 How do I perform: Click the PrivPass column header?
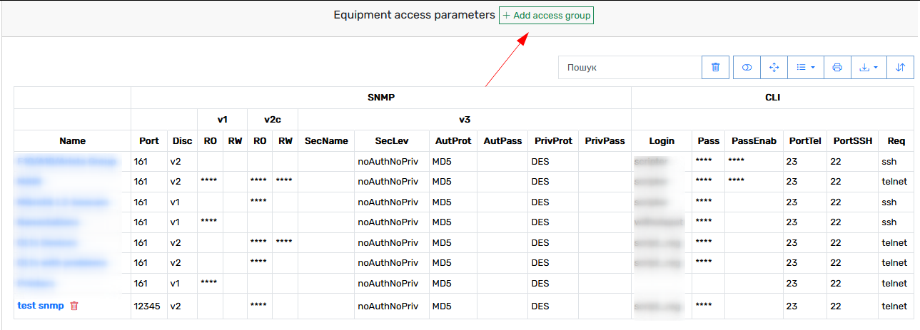[605, 141]
